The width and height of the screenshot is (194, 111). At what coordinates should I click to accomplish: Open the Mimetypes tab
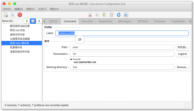click(x=125, y=21)
